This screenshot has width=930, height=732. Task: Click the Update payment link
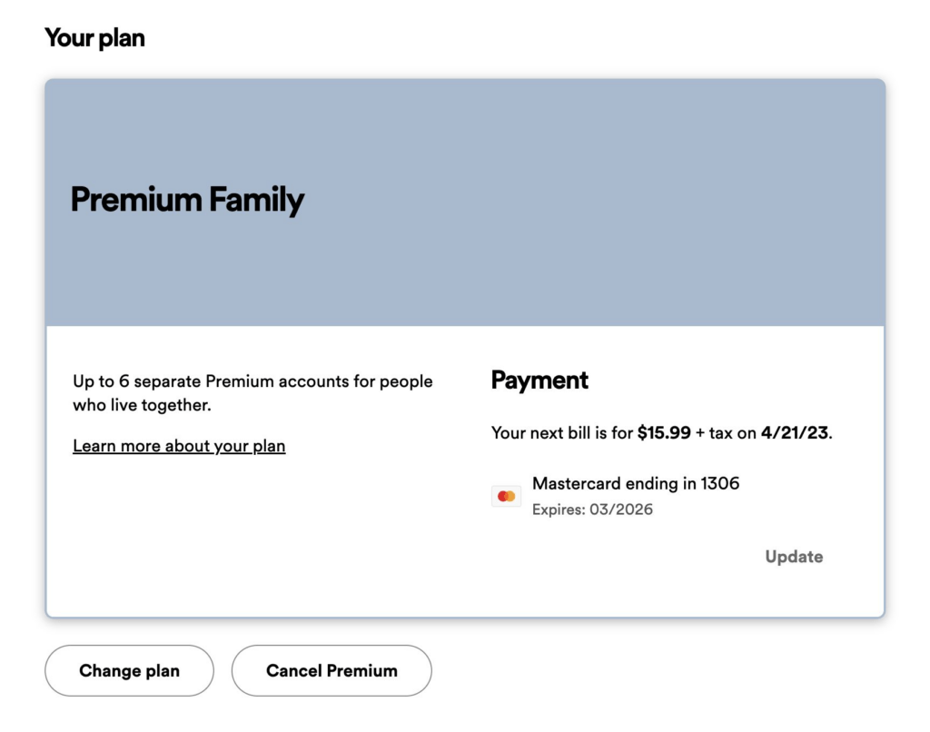(794, 557)
